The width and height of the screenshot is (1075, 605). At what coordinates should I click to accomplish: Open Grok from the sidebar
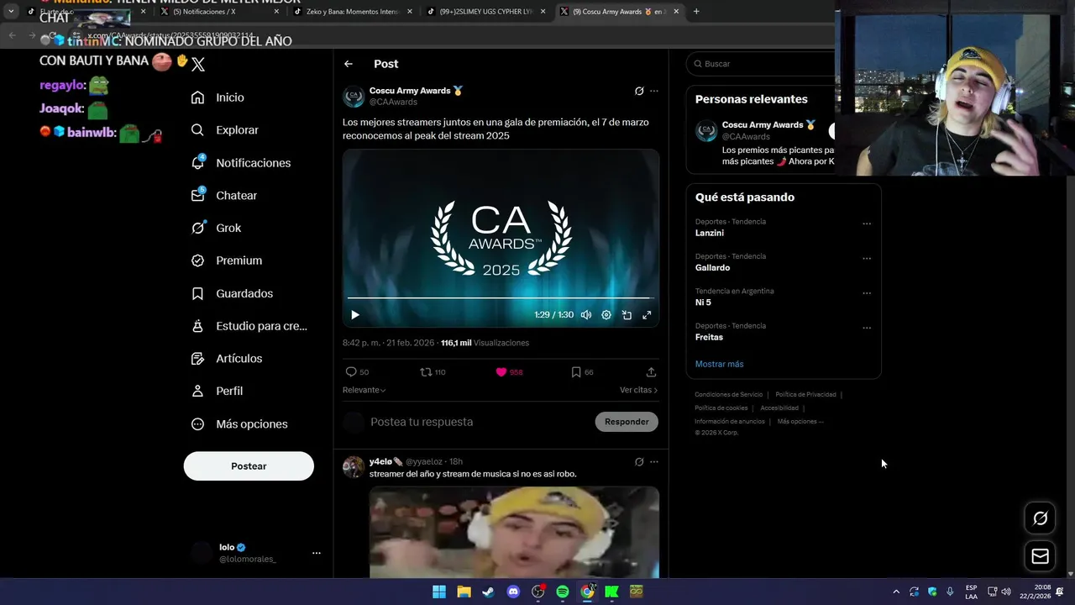click(x=217, y=228)
